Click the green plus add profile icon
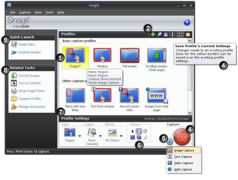 tap(153, 35)
